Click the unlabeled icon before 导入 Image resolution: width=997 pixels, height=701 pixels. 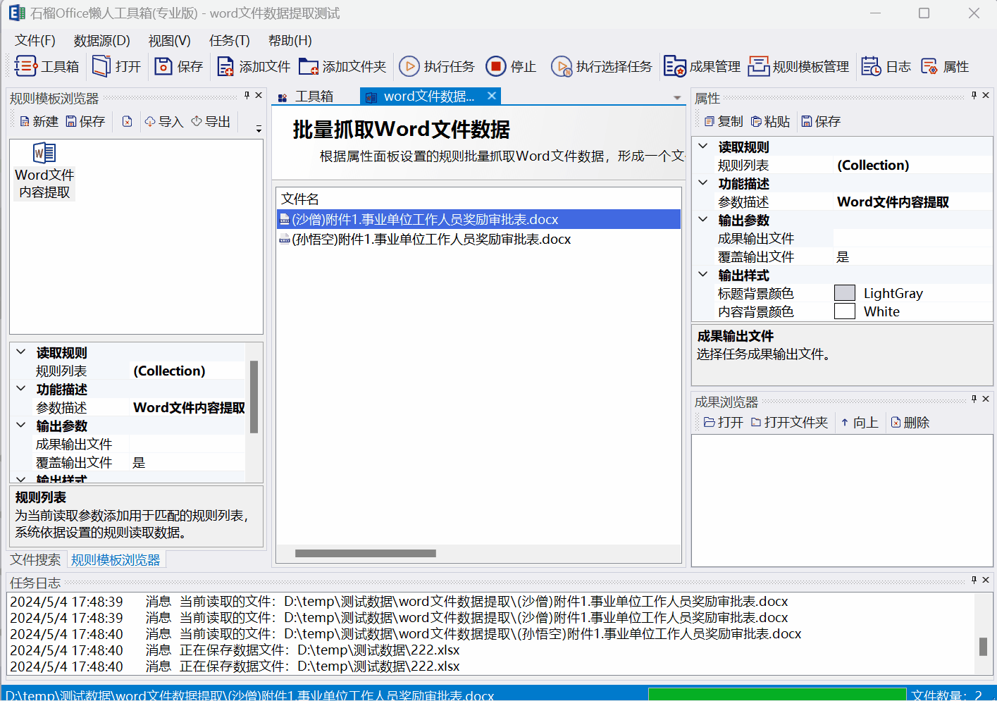click(127, 122)
